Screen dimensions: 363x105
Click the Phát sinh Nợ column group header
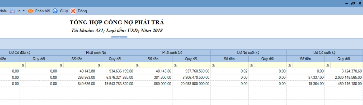(96, 53)
